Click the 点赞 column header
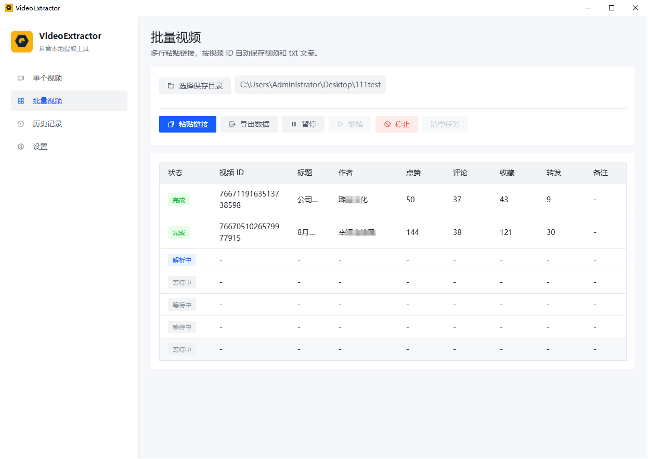 coord(413,173)
